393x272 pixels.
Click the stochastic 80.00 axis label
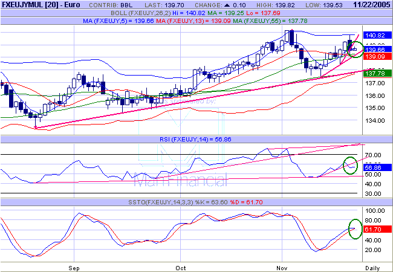coord(374,221)
